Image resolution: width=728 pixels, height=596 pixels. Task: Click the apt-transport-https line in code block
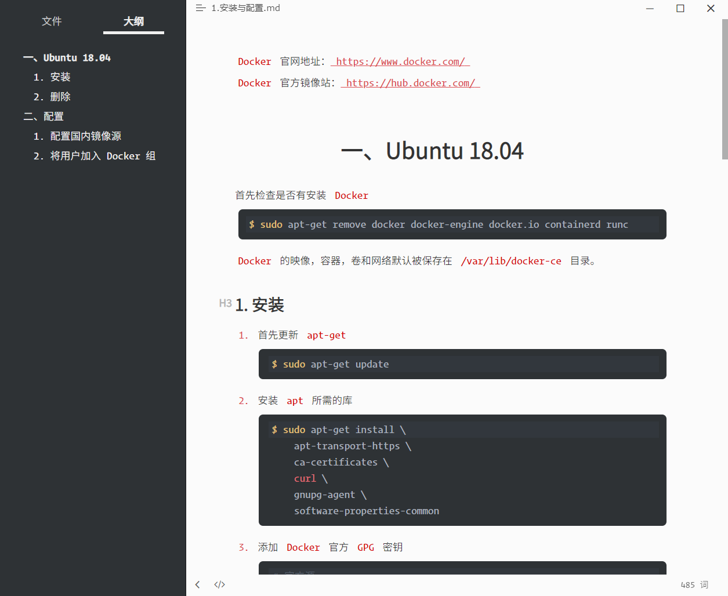point(352,446)
